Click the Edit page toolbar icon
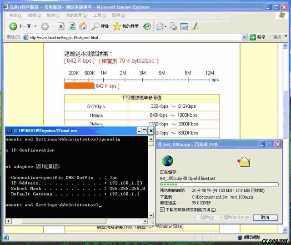Screen dimensions: 291x245 [x=184, y=26]
